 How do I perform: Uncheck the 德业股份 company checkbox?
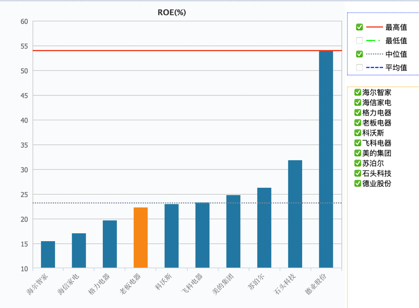[358, 183]
